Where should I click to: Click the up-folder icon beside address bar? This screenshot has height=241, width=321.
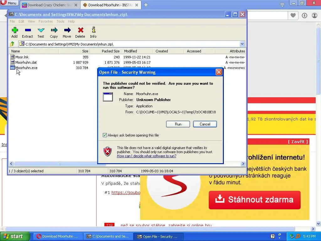tap(12, 44)
